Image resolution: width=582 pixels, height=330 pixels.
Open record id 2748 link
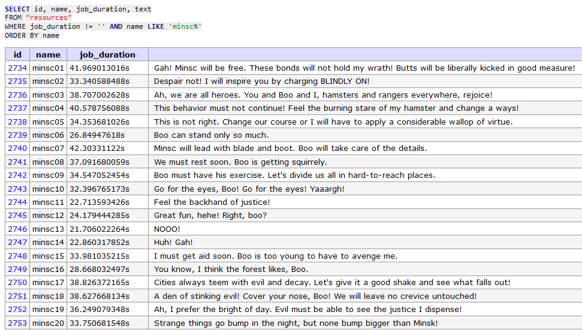(17, 256)
